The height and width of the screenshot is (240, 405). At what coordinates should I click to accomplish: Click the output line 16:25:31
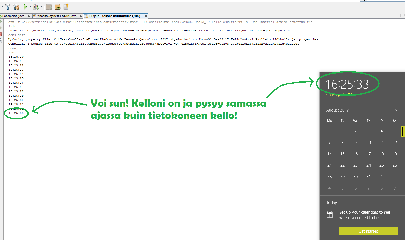pyautogui.click(x=16, y=105)
